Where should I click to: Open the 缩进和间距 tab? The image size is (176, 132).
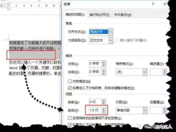(75, 15)
